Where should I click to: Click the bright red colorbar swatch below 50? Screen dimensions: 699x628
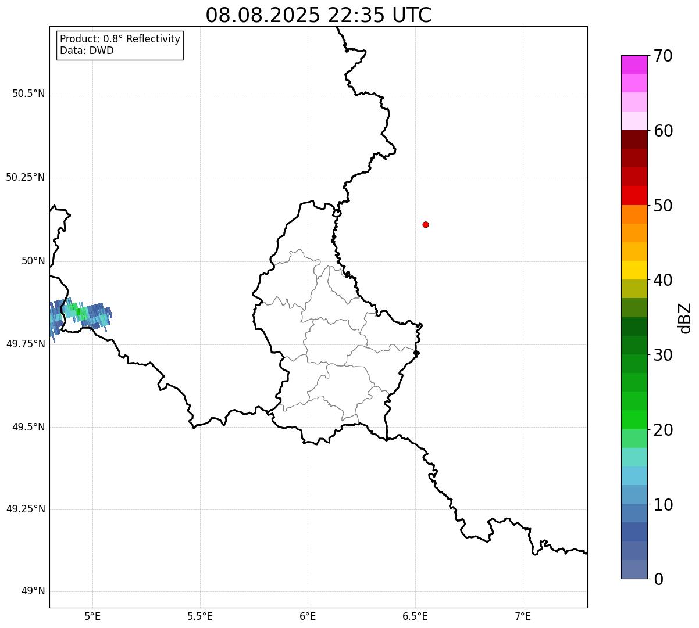click(634, 196)
